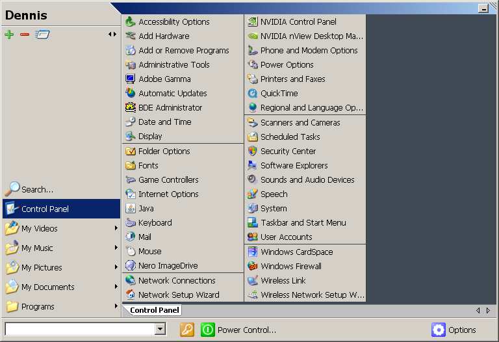Click Wireless Network Setup Wizard entry
The width and height of the screenshot is (499, 342).
pyautogui.click(x=305, y=295)
